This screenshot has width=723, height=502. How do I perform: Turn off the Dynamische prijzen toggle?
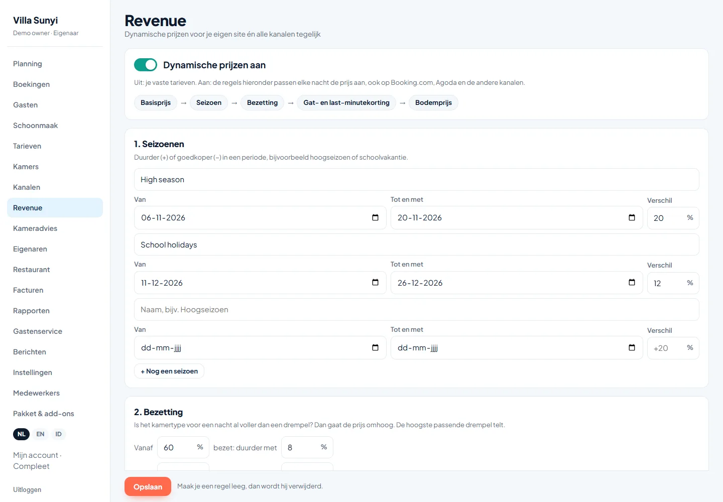coord(146,65)
